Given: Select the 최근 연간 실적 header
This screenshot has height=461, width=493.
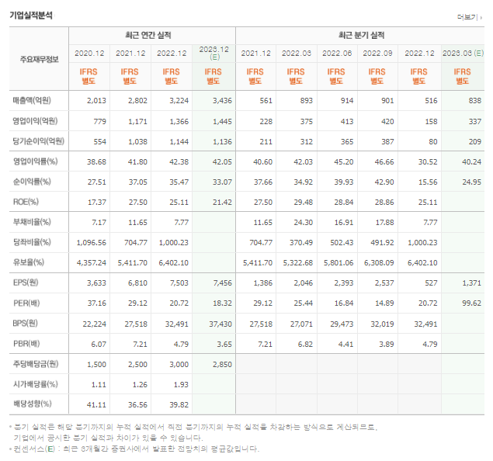Looking at the screenshot, I should coord(148,35).
